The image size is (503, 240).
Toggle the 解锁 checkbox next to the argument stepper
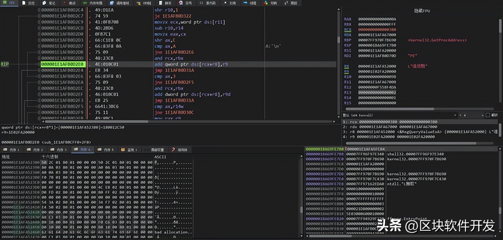[487, 115]
